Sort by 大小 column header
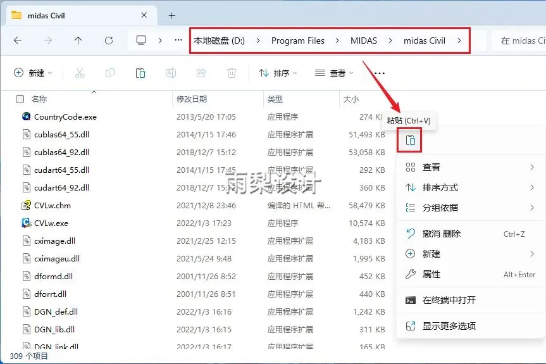 [351, 99]
